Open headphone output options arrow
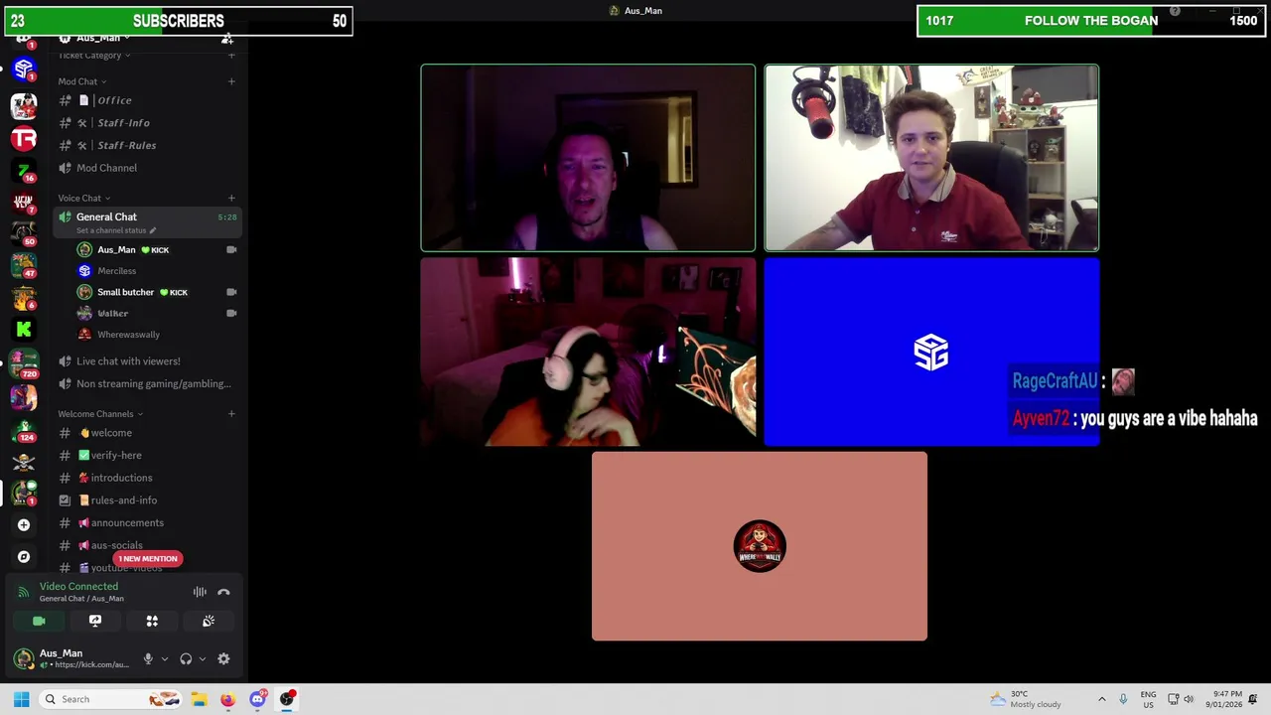1271x715 pixels. 202,658
